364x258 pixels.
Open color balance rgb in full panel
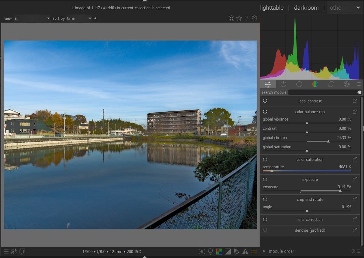pyautogui.click(x=355, y=112)
